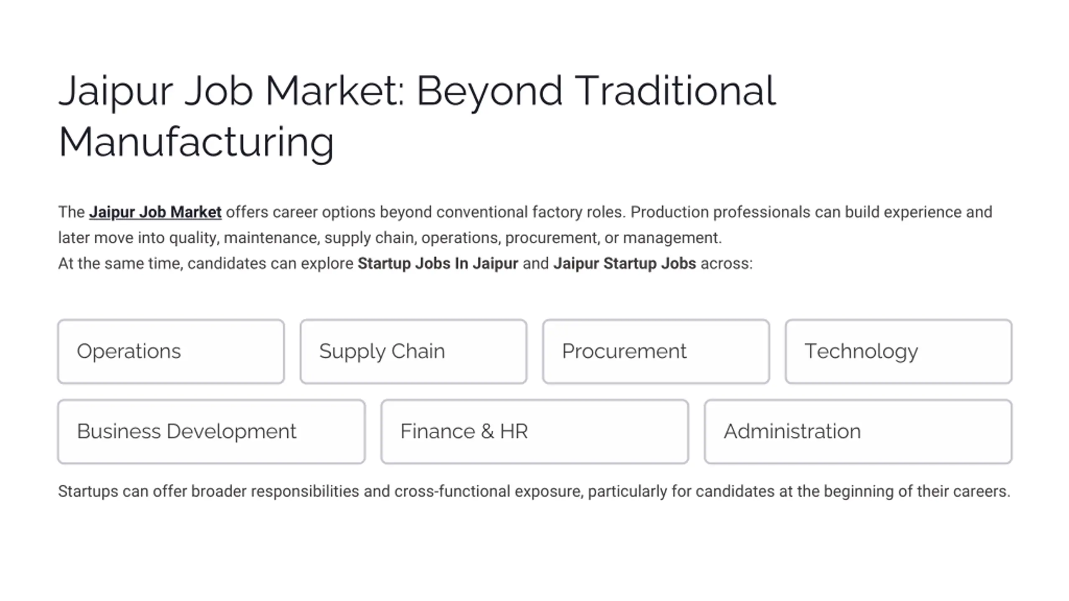Click the closing sentence beginning Startups can offer
1069x601 pixels.
pos(534,492)
